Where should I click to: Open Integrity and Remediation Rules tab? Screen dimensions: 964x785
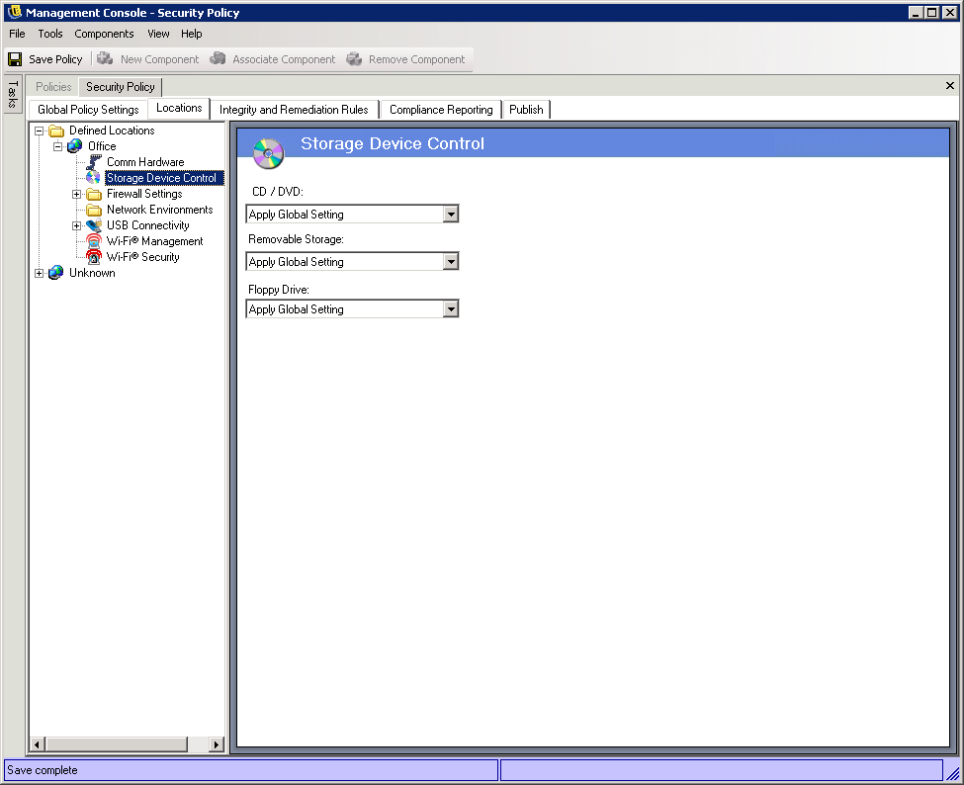294,110
